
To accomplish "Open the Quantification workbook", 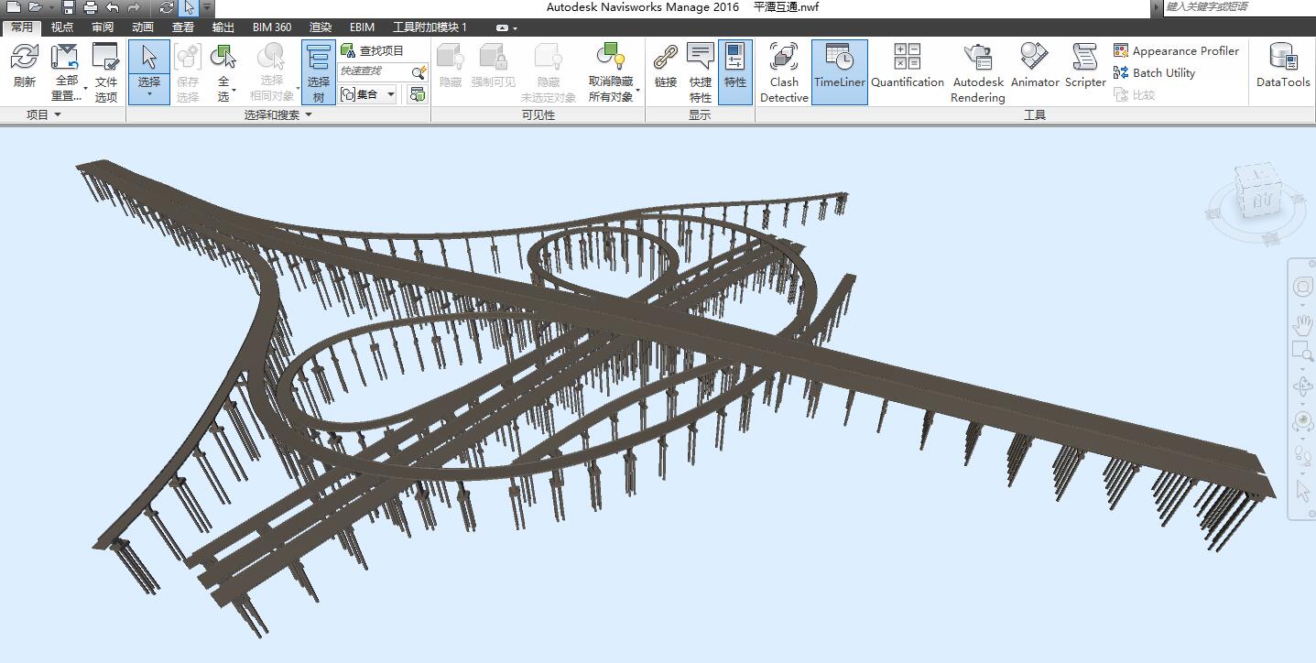I will click(x=907, y=65).
